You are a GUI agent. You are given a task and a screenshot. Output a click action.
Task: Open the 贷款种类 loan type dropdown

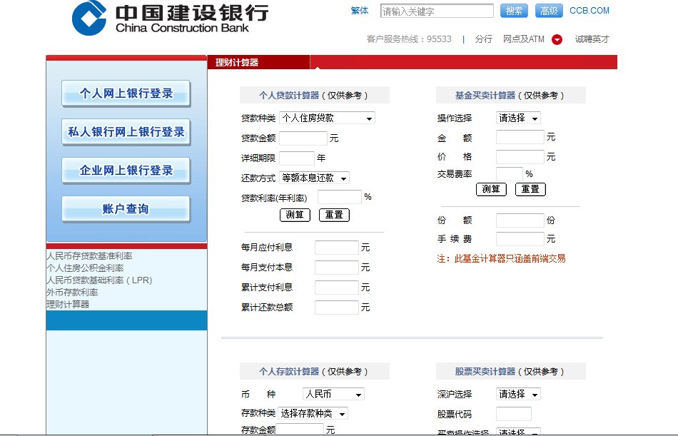(327, 118)
